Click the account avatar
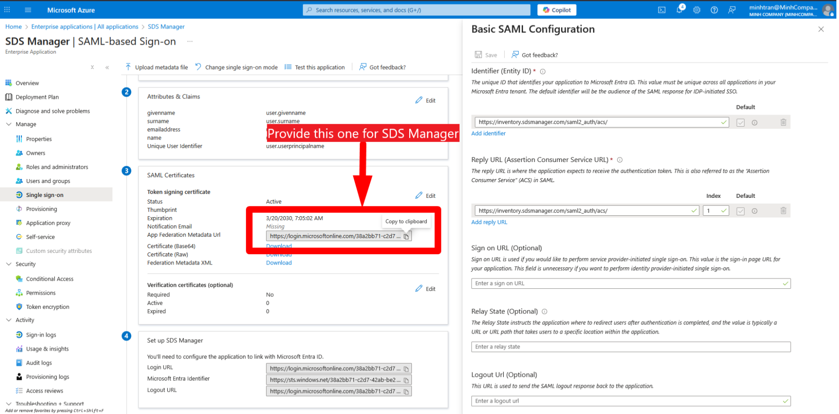 [x=828, y=10]
